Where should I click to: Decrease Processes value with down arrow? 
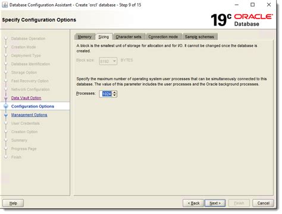pos(114,95)
